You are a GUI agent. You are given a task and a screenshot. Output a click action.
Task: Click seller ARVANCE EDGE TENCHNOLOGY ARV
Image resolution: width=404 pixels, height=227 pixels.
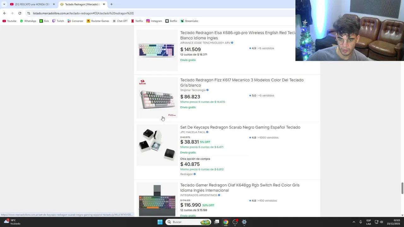click(x=205, y=43)
